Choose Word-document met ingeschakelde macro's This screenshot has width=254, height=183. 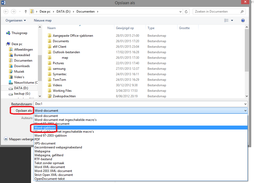[x=141, y=120]
